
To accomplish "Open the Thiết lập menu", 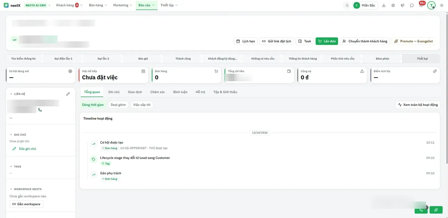I will tap(169, 5).
